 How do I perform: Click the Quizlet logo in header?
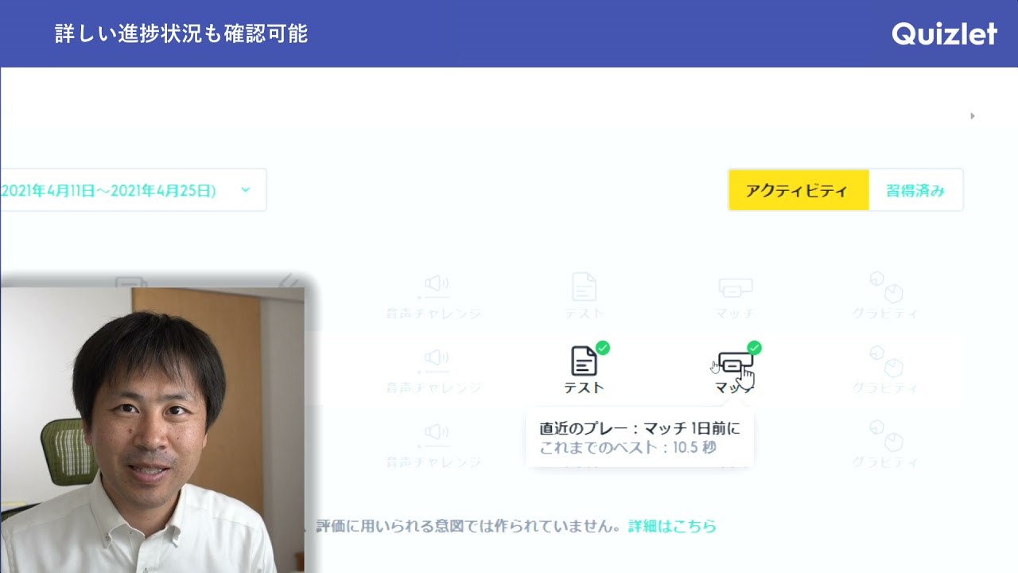pyautogui.click(x=944, y=33)
